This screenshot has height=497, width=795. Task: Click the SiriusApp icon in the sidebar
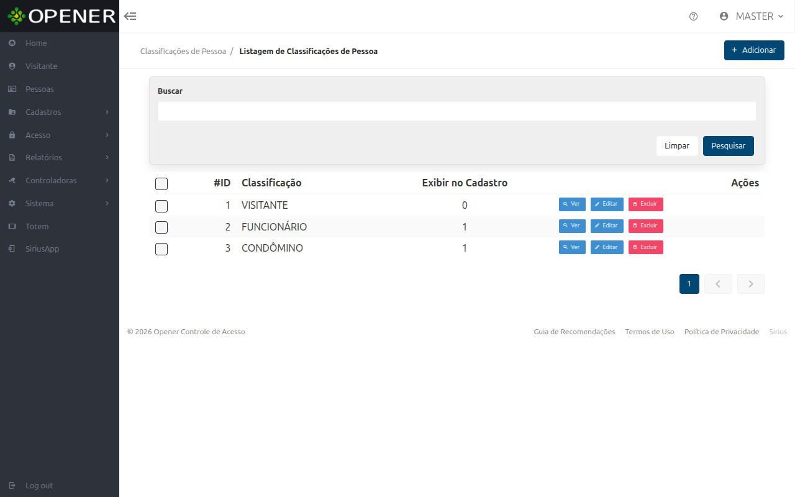[x=12, y=249]
